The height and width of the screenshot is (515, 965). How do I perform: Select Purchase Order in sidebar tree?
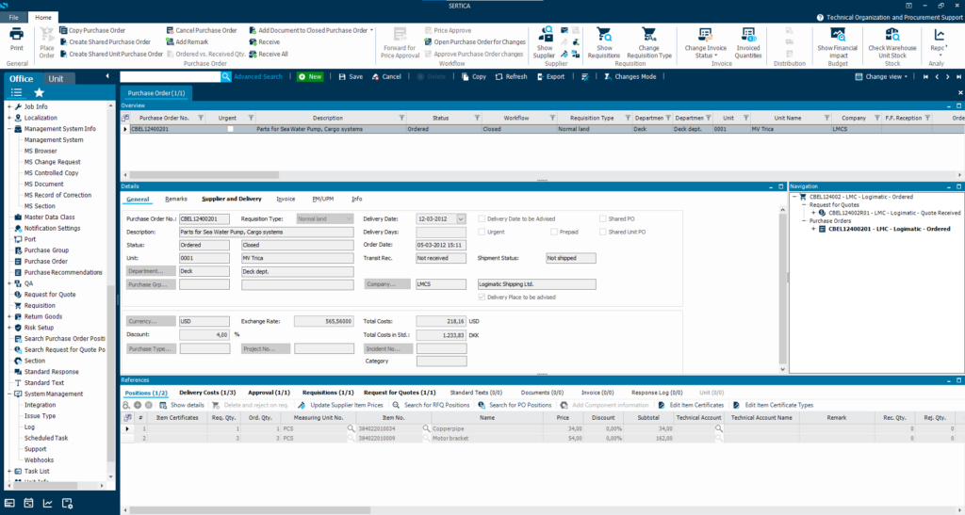pos(45,261)
